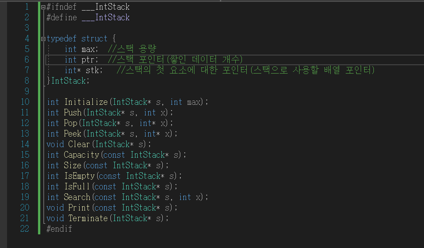The height and width of the screenshot is (248, 424).
Task: Click the ptr member on line 6
Action: tap(88, 60)
